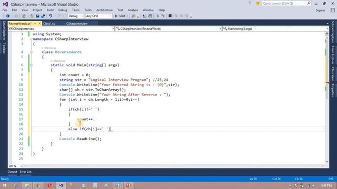Open the Edit menu
Viewport: 337px width, 189px height.
click(x=14, y=10)
